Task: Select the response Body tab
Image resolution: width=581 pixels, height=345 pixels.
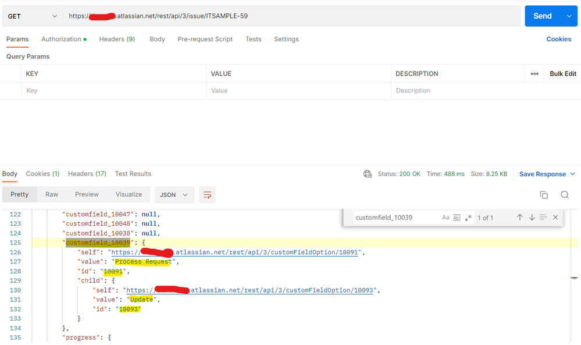Action: [x=10, y=174]
